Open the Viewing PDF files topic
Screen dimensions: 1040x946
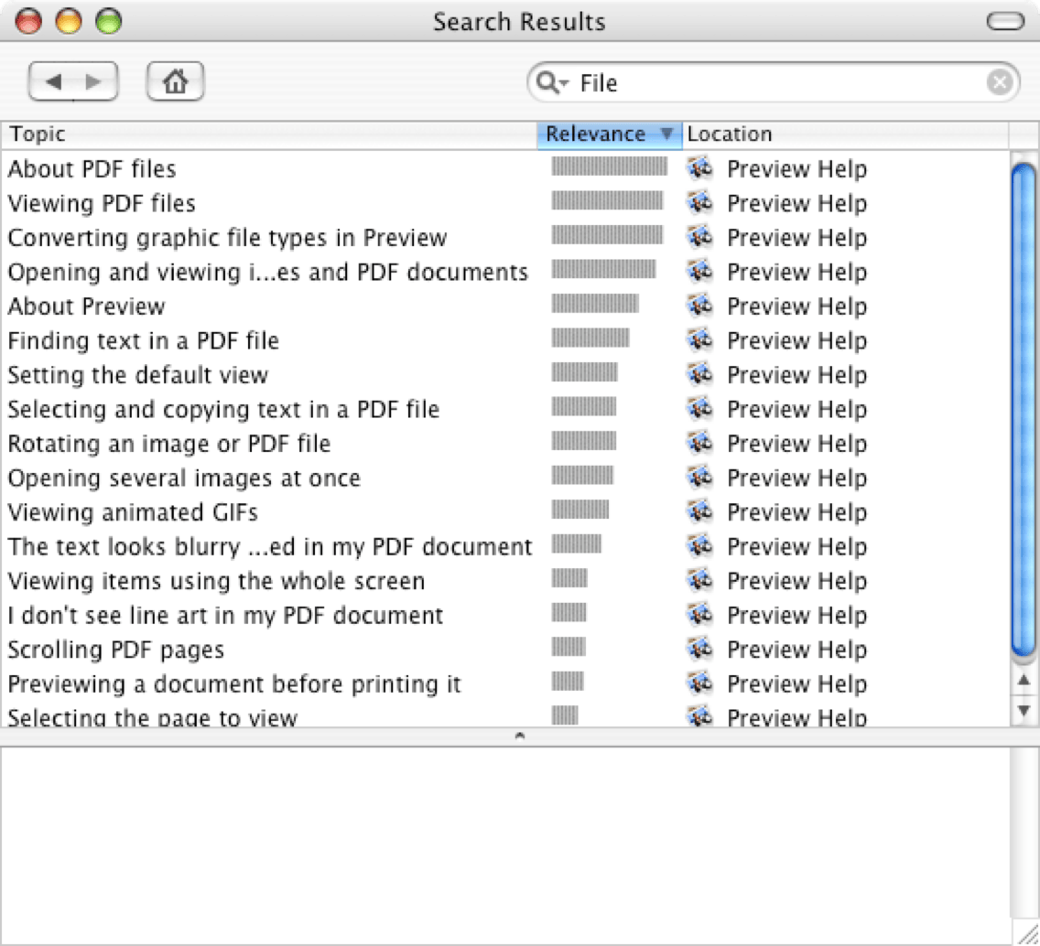point(102,203)
